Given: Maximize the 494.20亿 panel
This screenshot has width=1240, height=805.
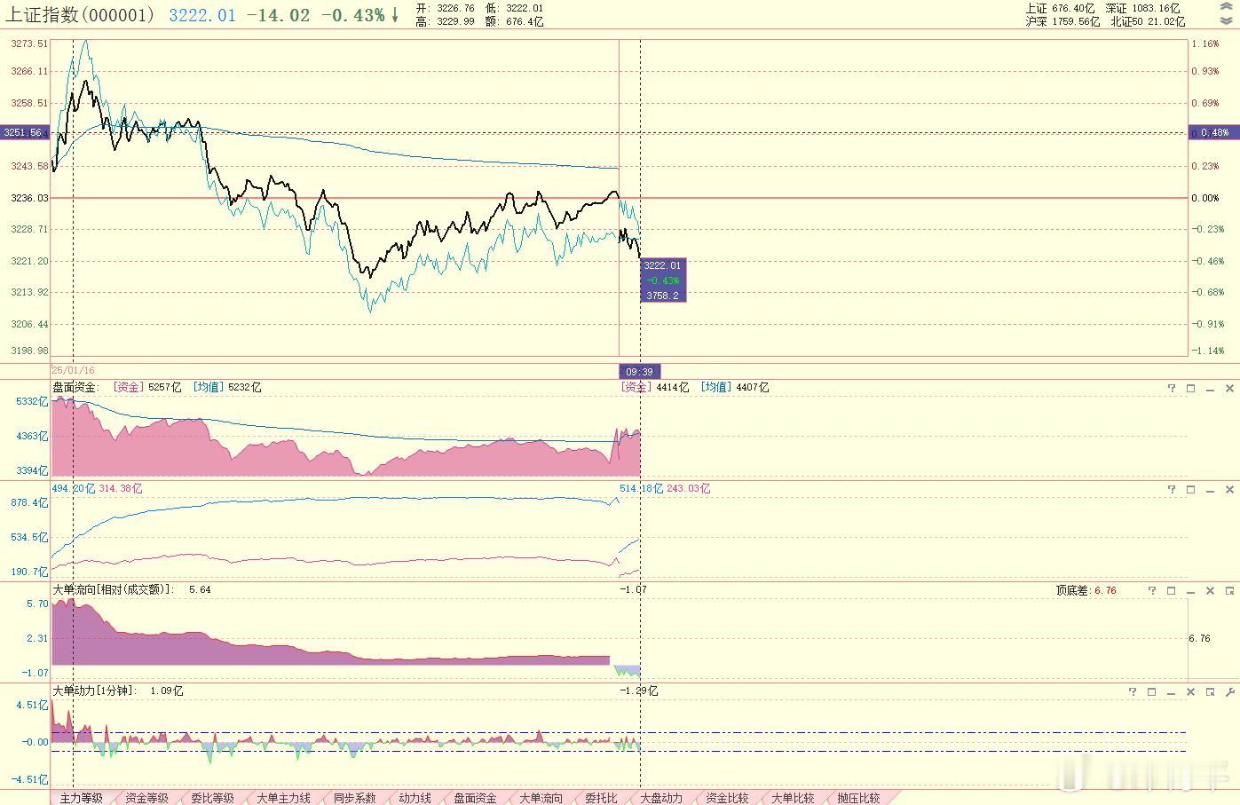Looking at the screenshot, I should click(x=1191, y=490).
